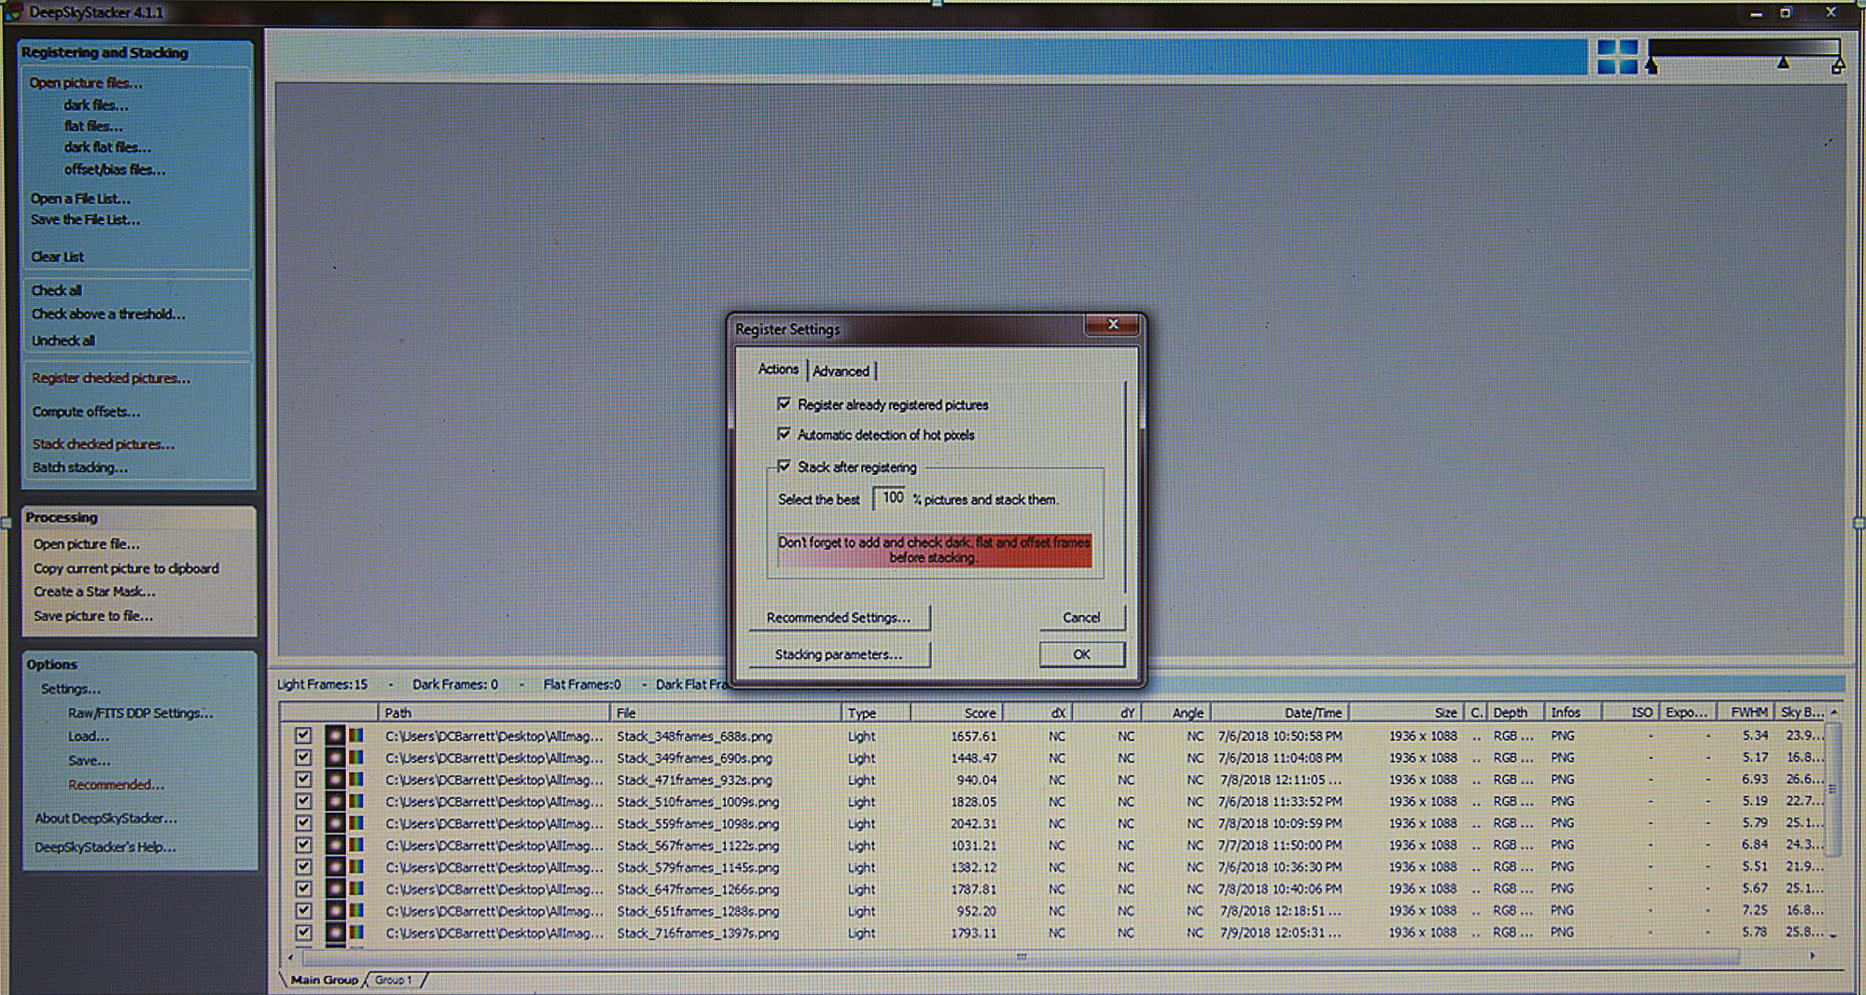Open the Group 1 tab

click(x=394, y=980)
